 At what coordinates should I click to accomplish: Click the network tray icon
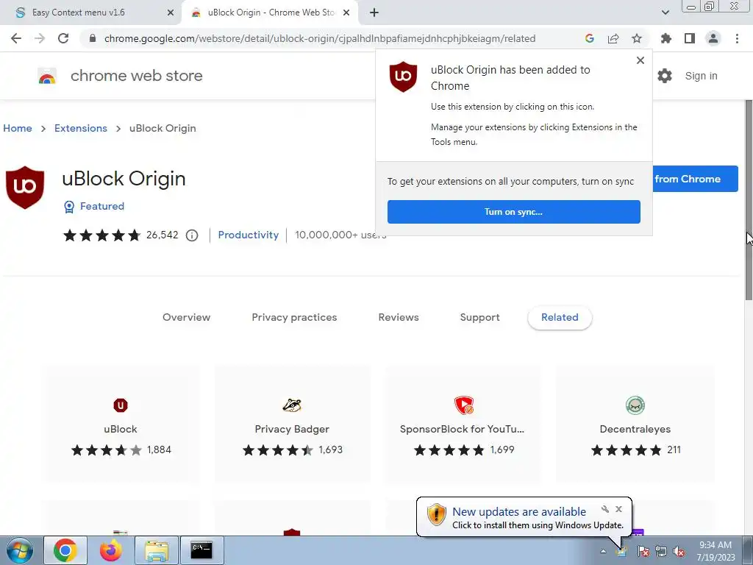point(661,552)
